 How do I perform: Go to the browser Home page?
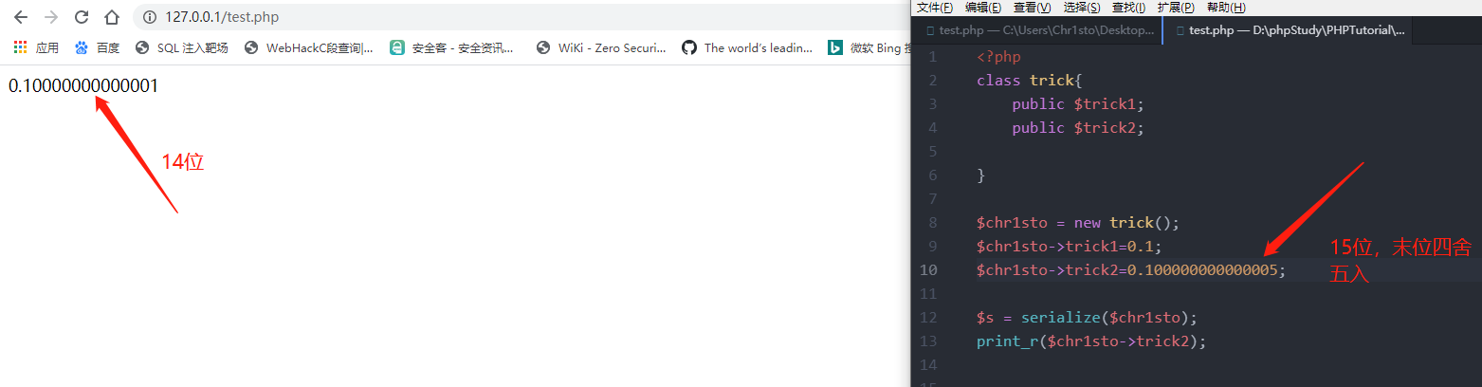coord(112,17)
